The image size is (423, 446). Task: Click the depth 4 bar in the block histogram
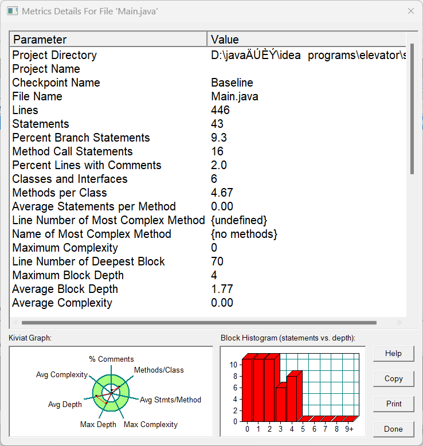click(x=292, y=398)
